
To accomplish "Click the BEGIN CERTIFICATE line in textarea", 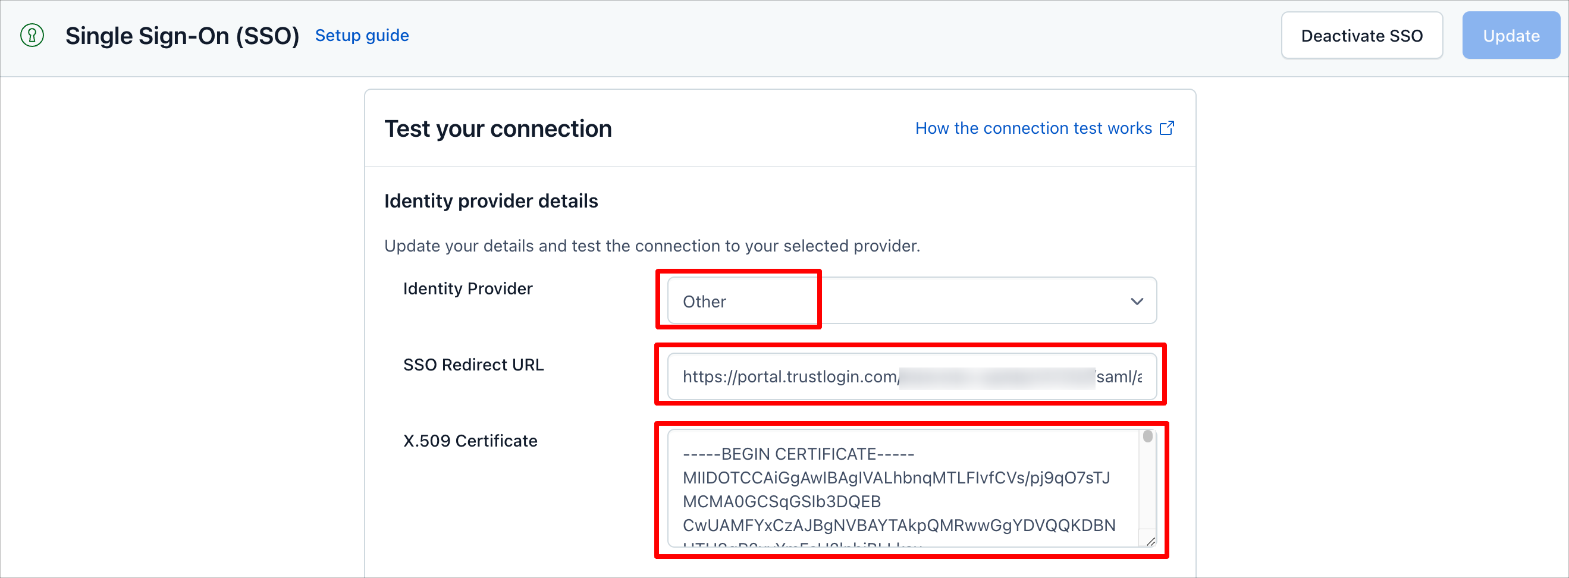I will (799, 454).
